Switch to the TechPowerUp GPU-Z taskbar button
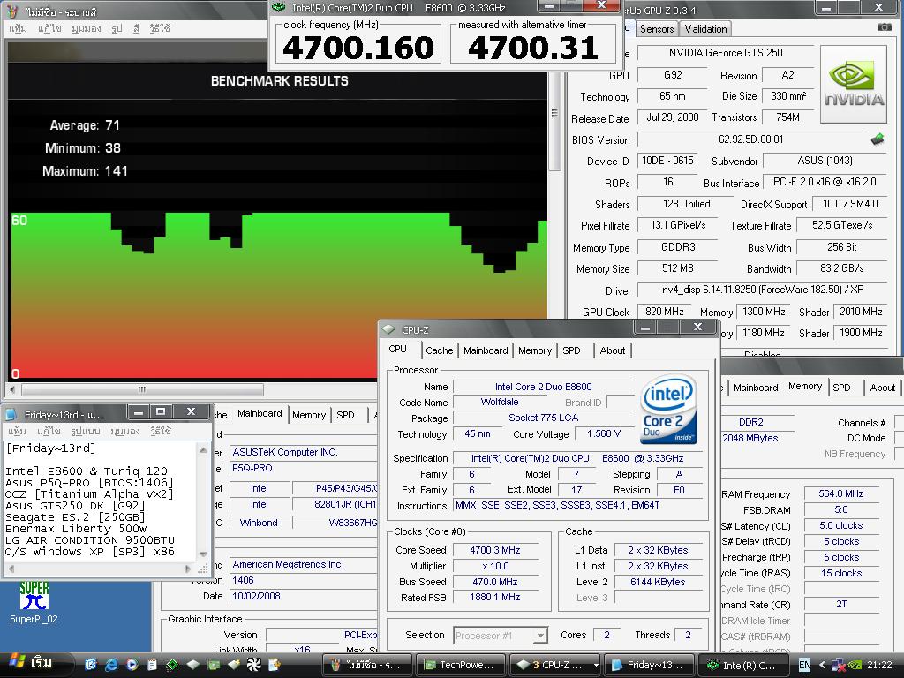The width and height of the screenshot is (904, 678). [460, 665]
